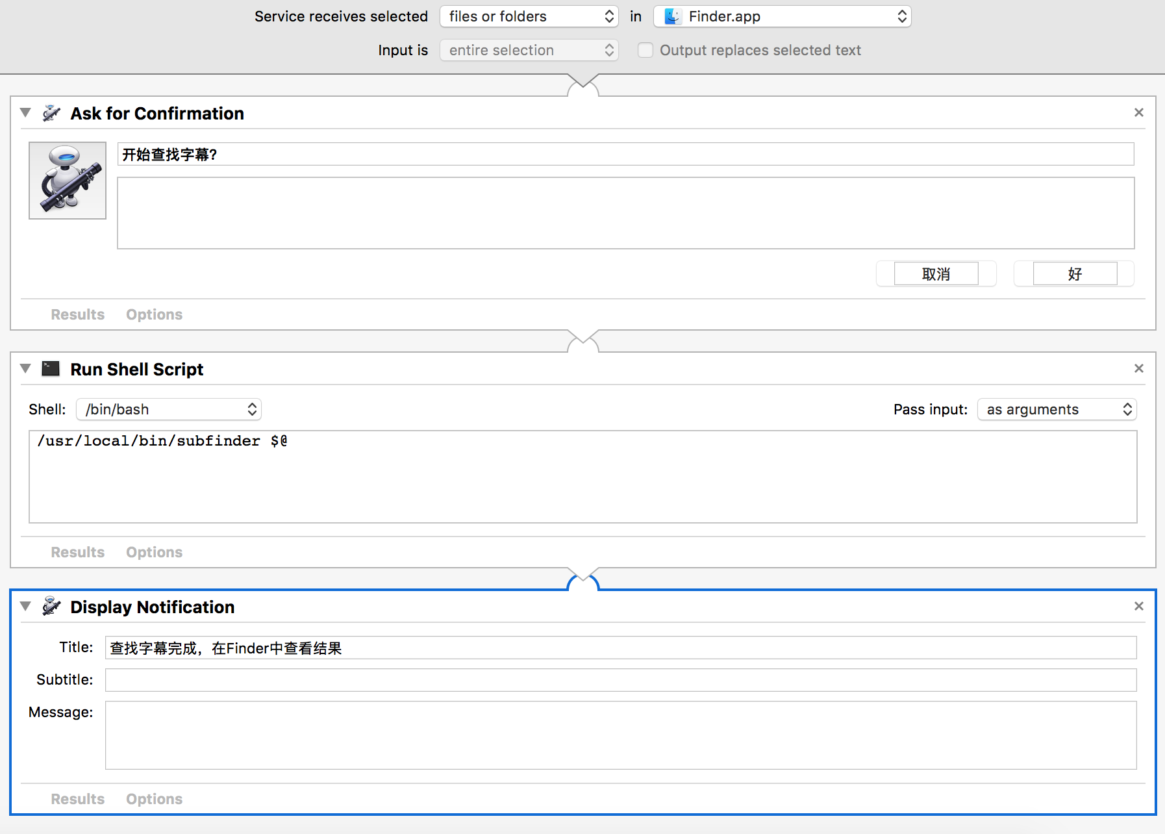The height and width of the screenshot is (834, 1165).
Task: Click the notification Message text area
Action: [x=621, y=735]
